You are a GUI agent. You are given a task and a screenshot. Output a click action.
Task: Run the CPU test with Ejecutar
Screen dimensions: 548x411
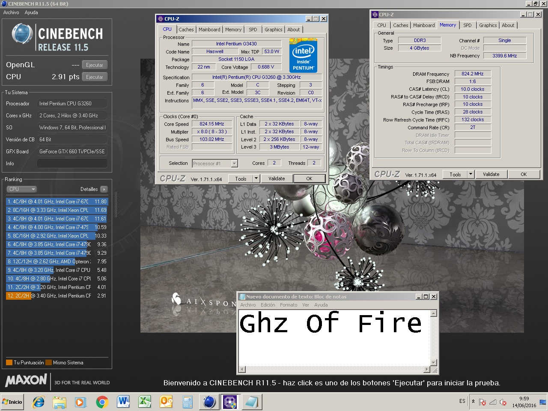[94, 77]
